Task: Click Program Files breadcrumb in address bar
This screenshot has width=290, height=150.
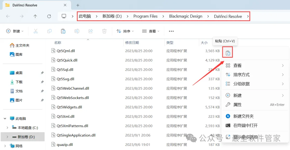Action: pos(145,16)
